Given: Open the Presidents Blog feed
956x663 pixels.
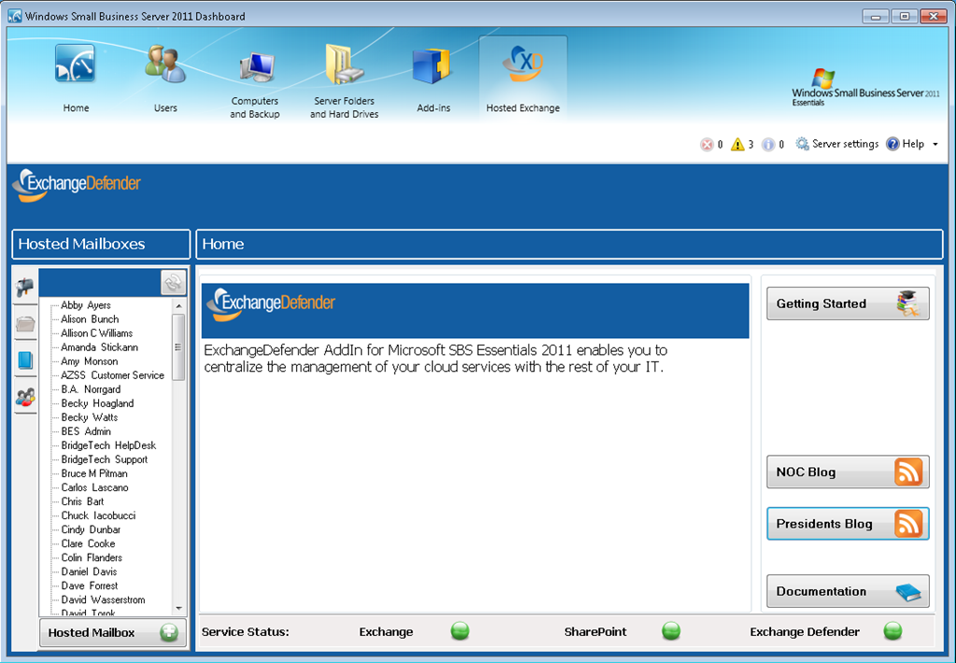Looking at the screenshot, I should pyautogui.click(x=847, y=524).
